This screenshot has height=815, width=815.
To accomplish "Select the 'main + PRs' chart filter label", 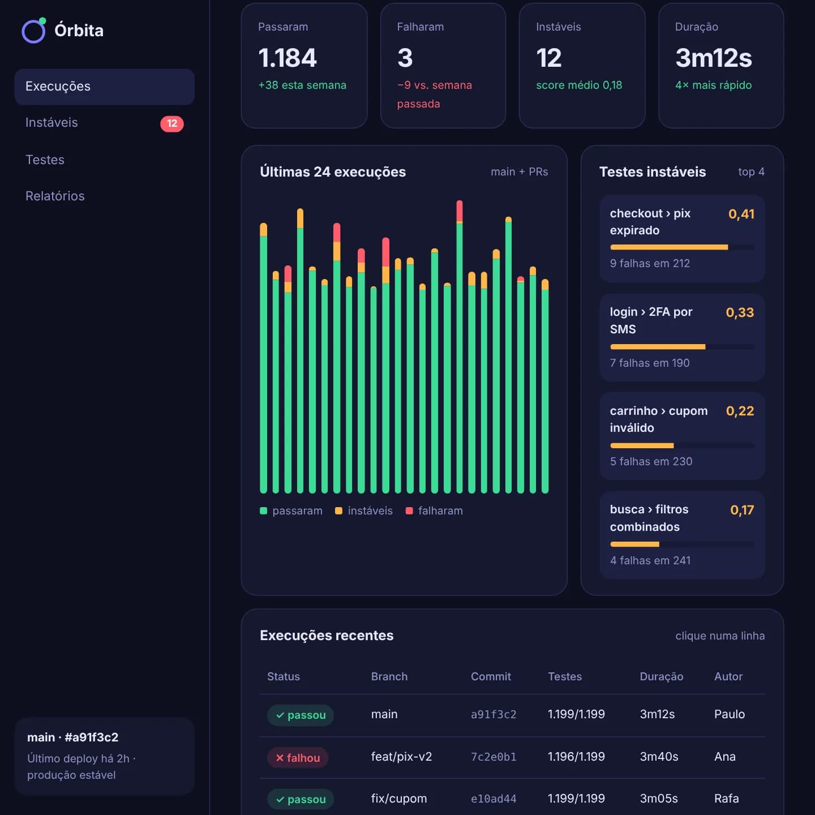I will tap(520, 172).
